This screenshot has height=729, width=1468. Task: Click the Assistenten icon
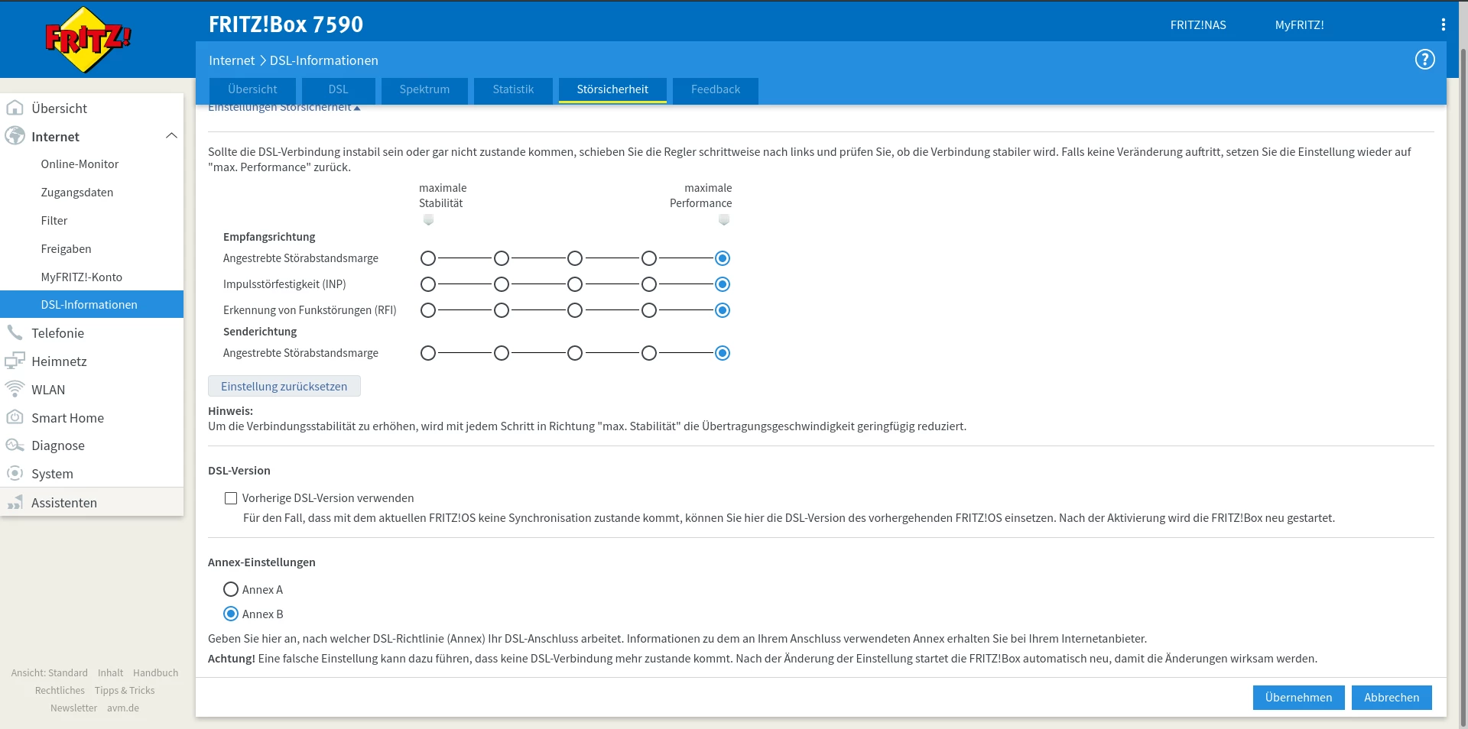click(15, 502)
